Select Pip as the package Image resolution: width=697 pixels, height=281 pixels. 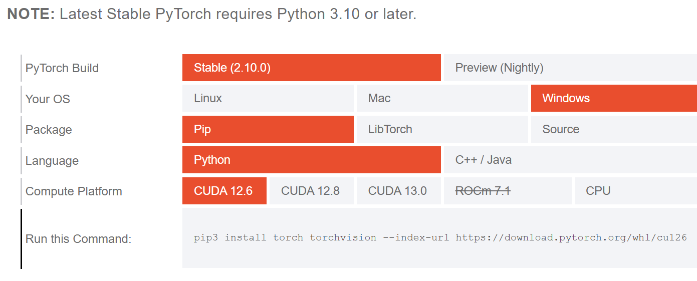click(x=268, y=129)
